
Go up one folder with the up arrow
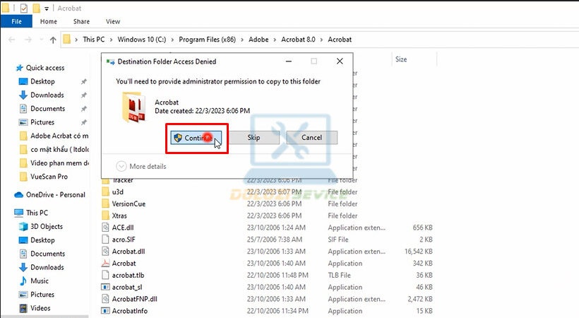53,40
